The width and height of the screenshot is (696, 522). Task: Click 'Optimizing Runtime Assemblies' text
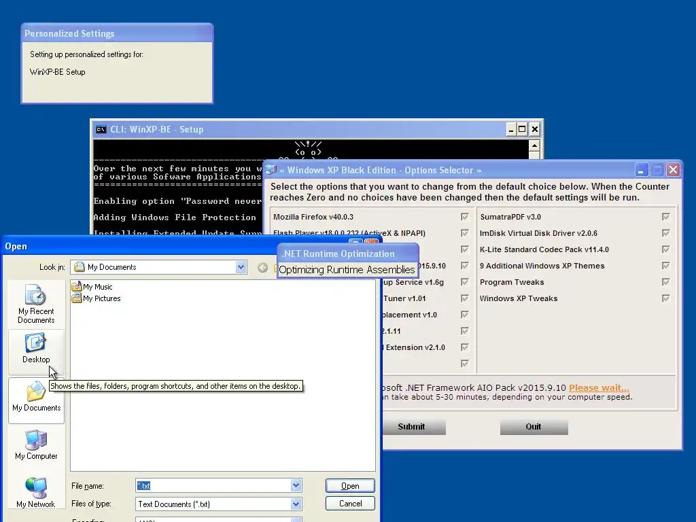point(347,269)
